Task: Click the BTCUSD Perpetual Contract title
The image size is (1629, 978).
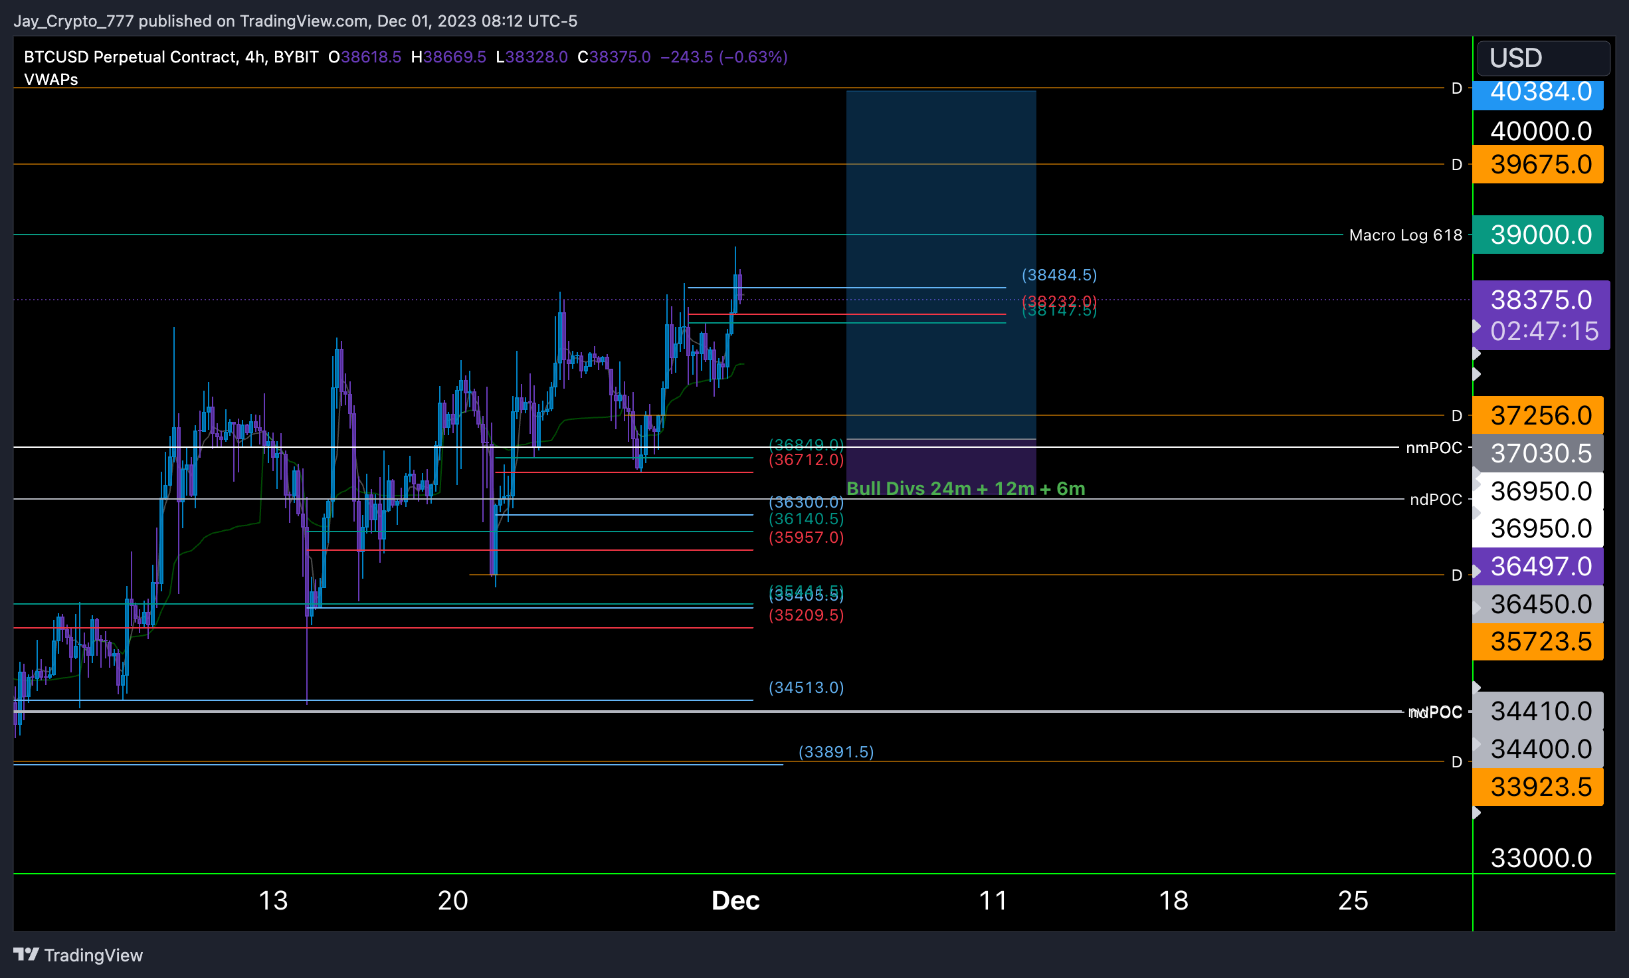Action: pos(130,56)
